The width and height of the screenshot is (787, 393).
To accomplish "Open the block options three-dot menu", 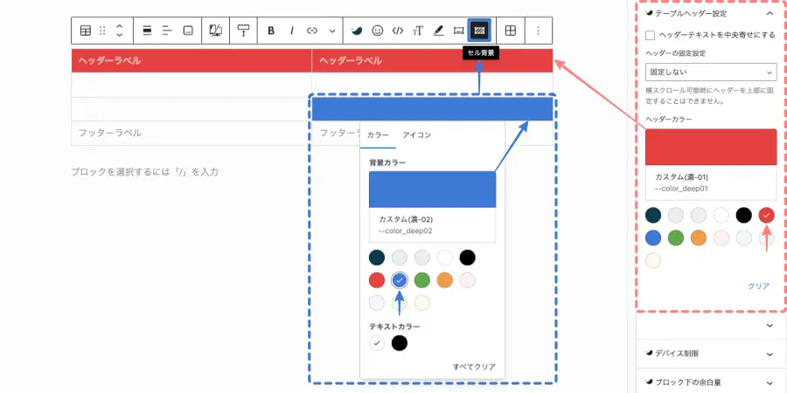I will tap(538, 31).
